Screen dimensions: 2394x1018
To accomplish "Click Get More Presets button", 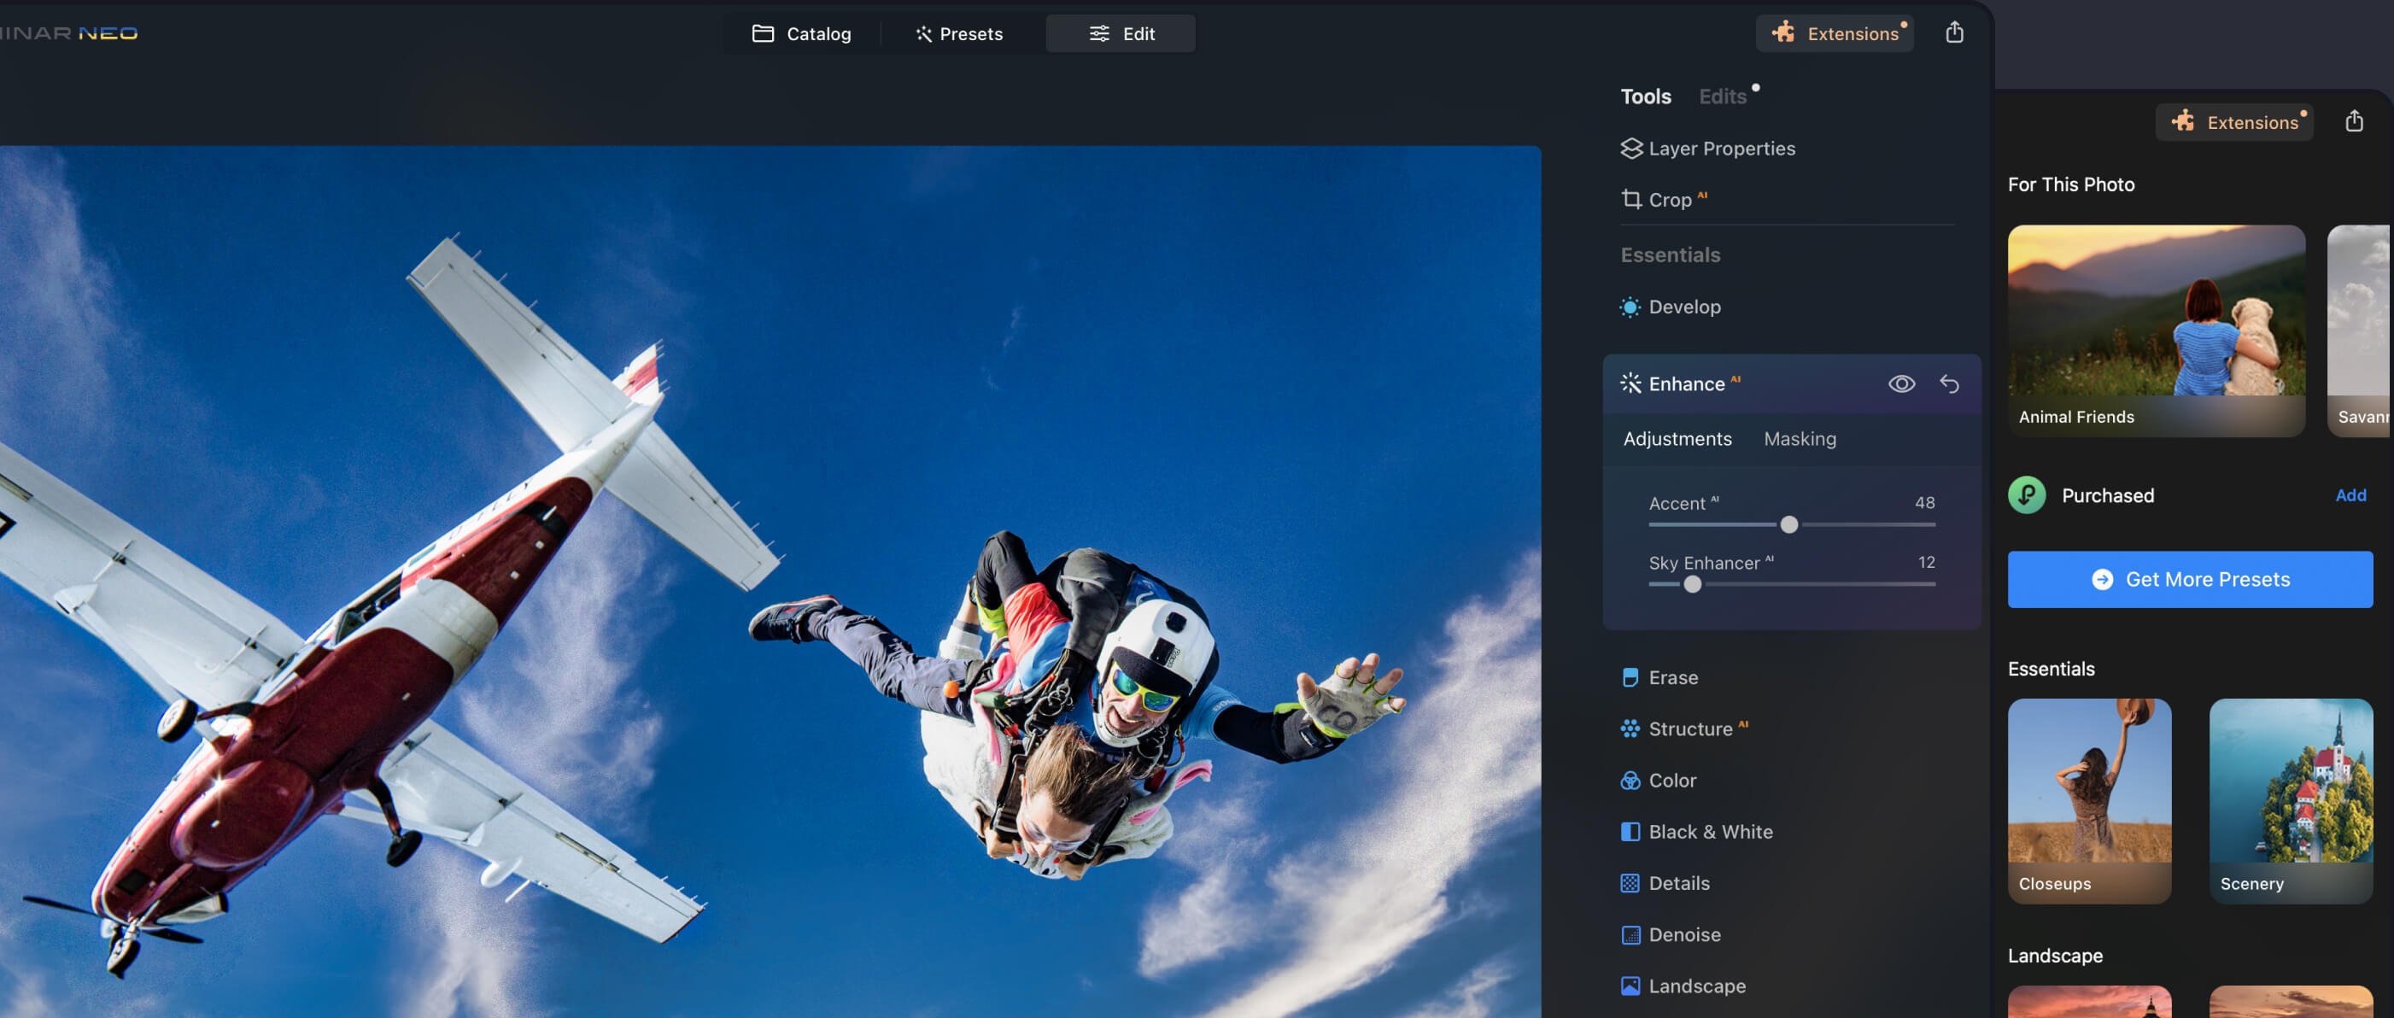I will pos(2190,579).
